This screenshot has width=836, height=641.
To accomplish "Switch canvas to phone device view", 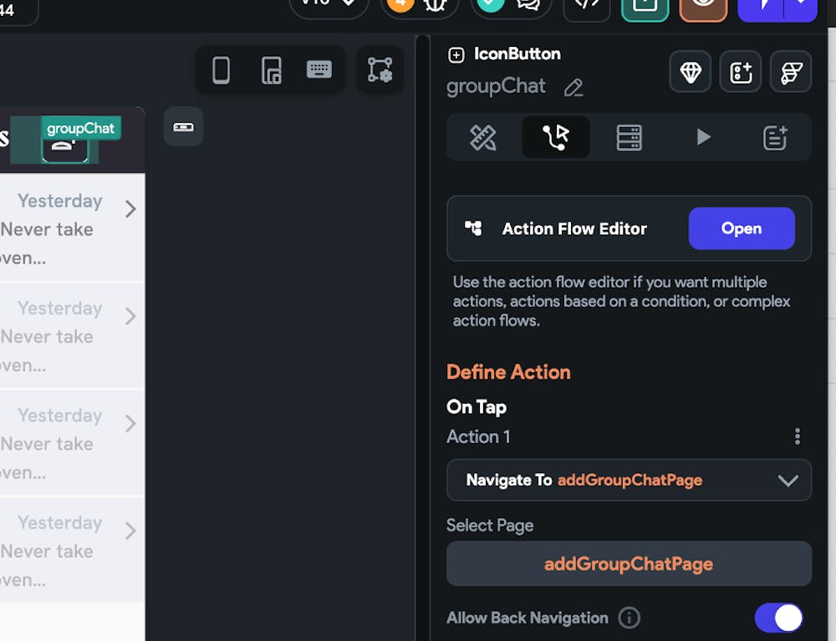I will point(221,70).
